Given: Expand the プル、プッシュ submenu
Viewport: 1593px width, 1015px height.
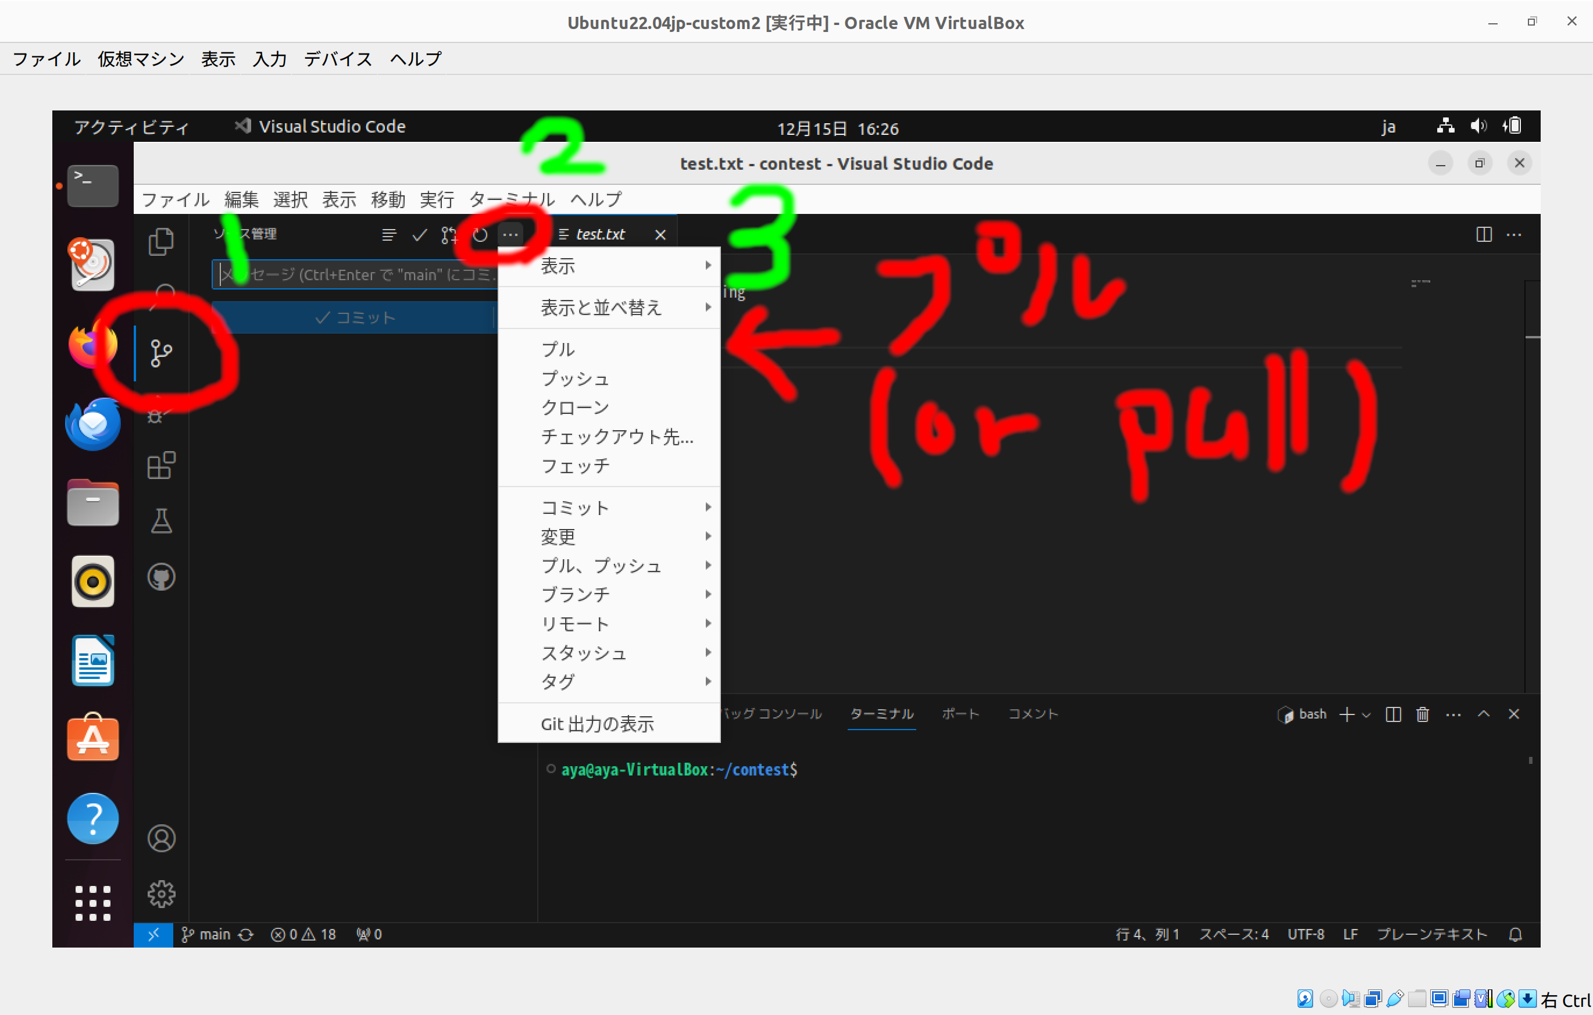Looking at the screenshot, I should tap(609, 566).
